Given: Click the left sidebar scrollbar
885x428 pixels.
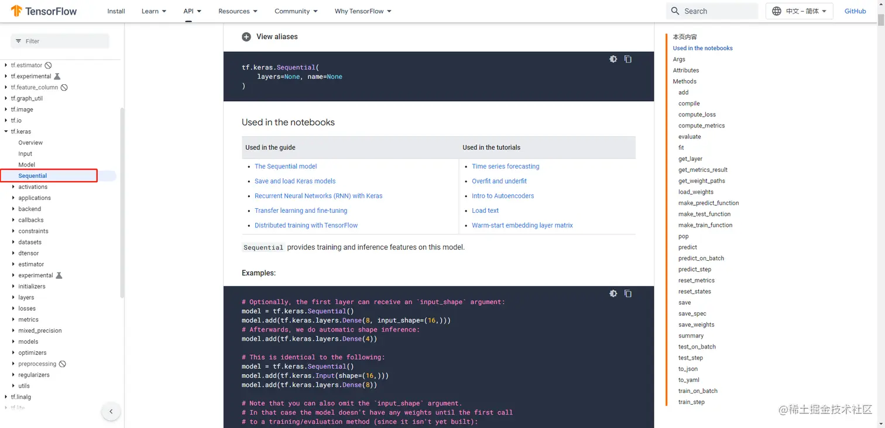Looking at the screenshot, I should click(122, 203).
